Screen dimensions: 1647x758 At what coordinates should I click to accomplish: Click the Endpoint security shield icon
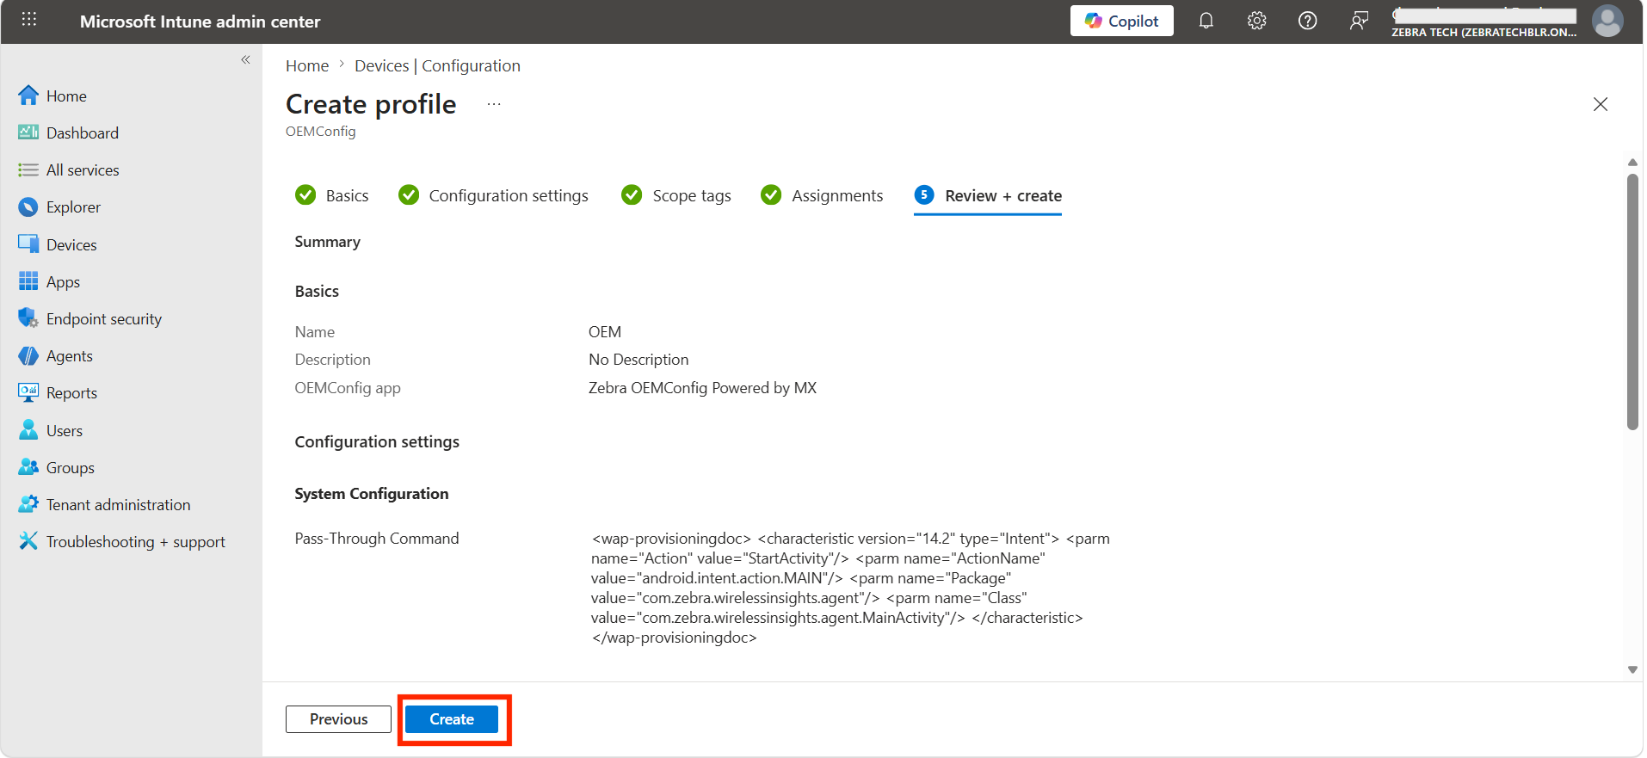point(28,318)
